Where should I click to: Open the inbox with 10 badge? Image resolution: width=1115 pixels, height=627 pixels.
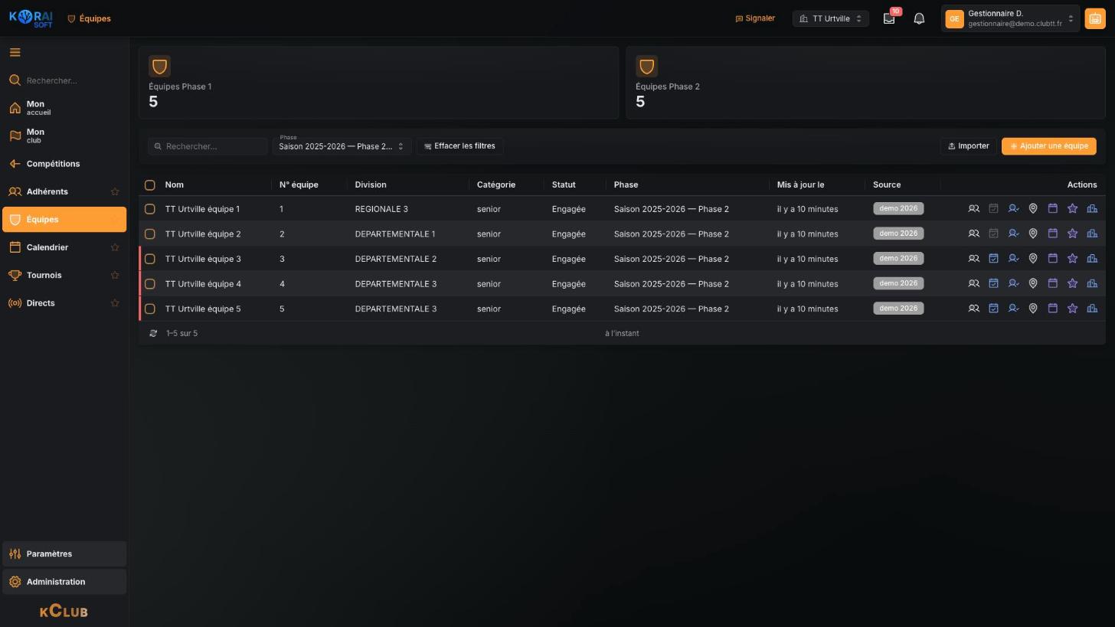pos(889,18)
